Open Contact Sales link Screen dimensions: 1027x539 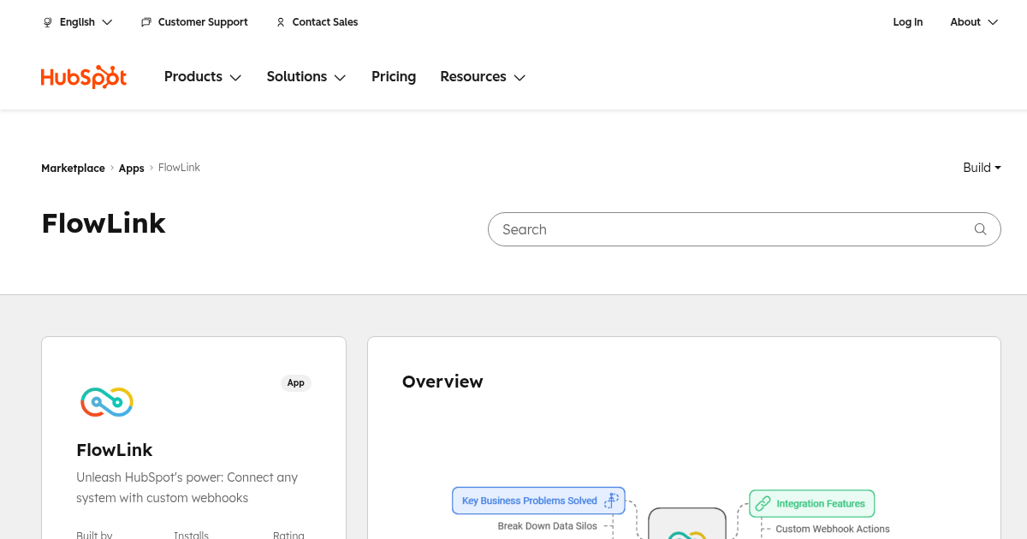325,22
